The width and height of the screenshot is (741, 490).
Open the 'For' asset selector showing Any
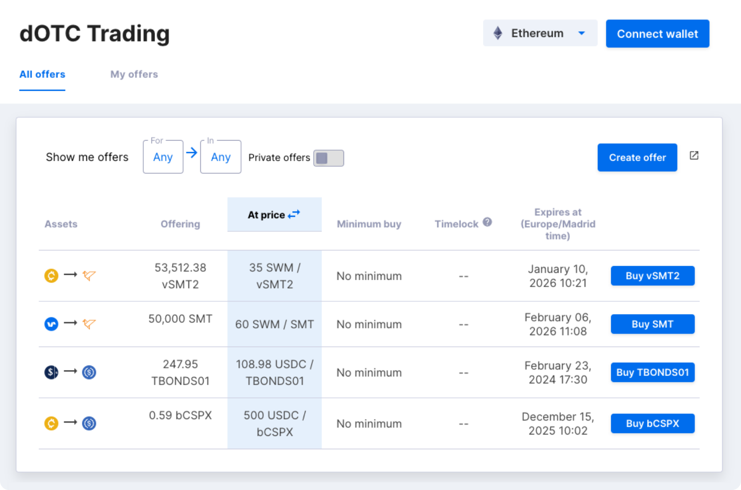[162, 157]
